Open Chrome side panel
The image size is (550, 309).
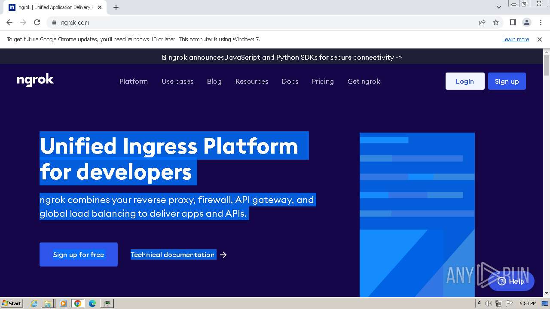point(513,22)
